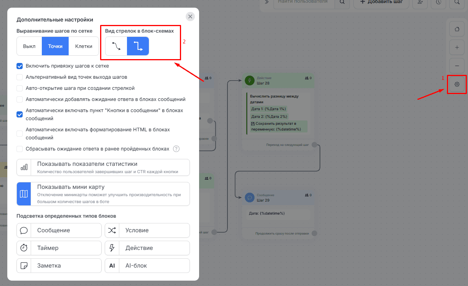468x286 pixels.
Task: Click output point of Переход на следующий шаг
Action: (315, 145)
